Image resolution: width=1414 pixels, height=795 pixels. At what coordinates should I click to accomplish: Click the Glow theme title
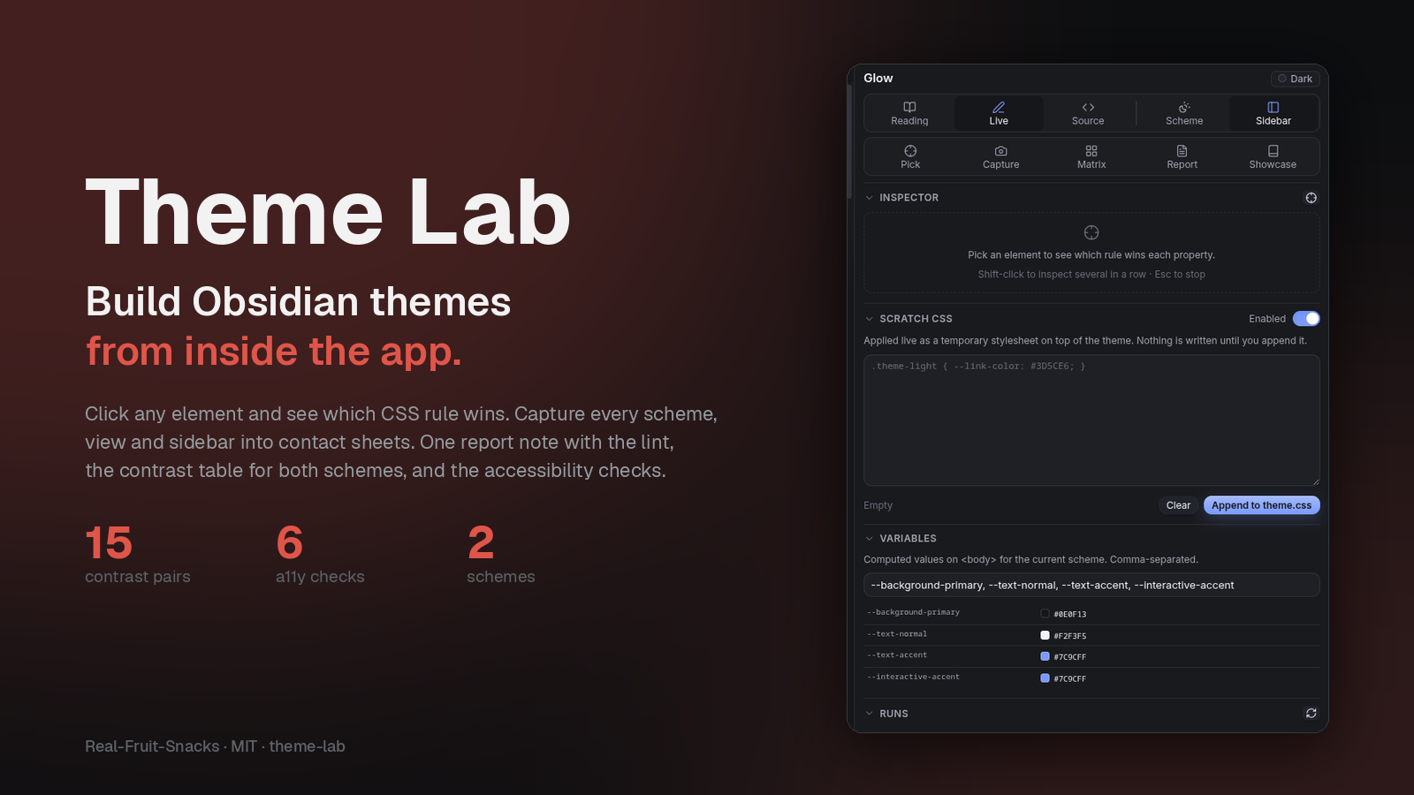coord(878,79)
